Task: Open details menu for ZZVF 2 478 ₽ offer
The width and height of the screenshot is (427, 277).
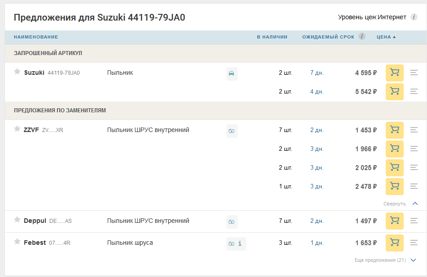Action: [x=414, y=187]
